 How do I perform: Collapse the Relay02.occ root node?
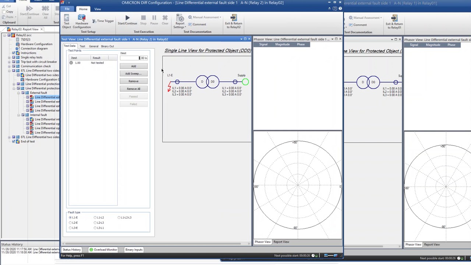pyautogui.click(x=4, y=35)
